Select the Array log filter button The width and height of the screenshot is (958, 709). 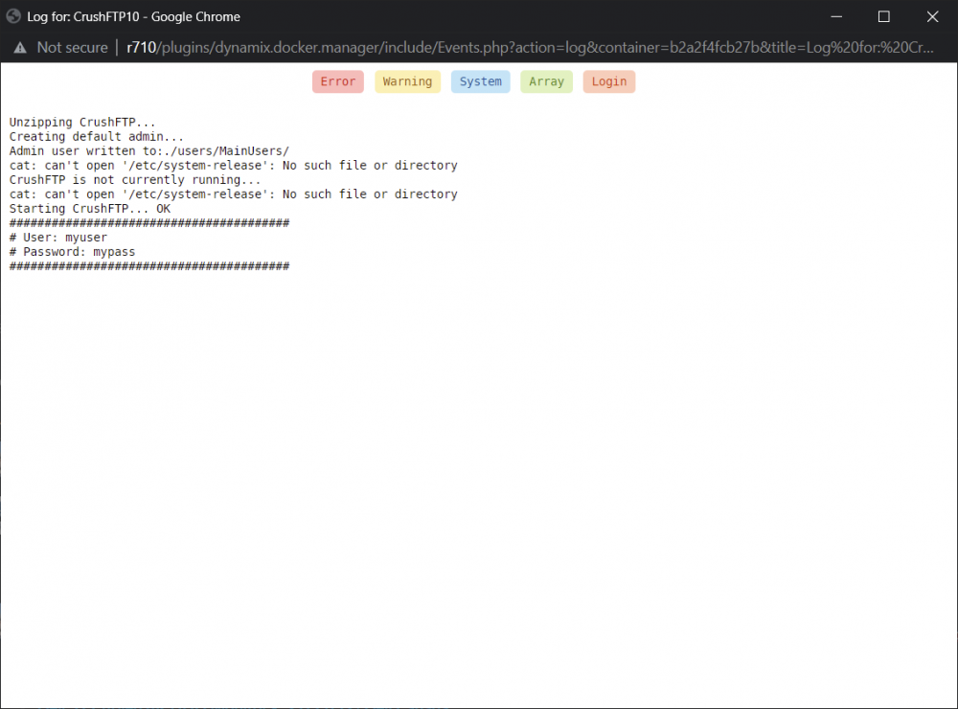coord(546,81)
